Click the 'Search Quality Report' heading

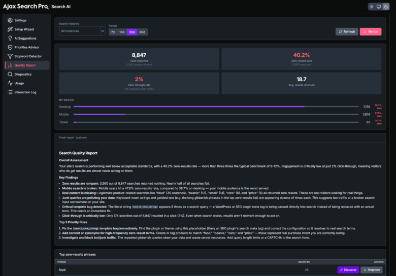click(x=78, y=153)
